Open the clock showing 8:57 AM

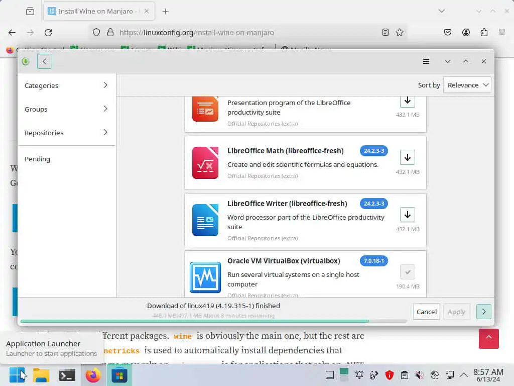(x=488, y=375)
